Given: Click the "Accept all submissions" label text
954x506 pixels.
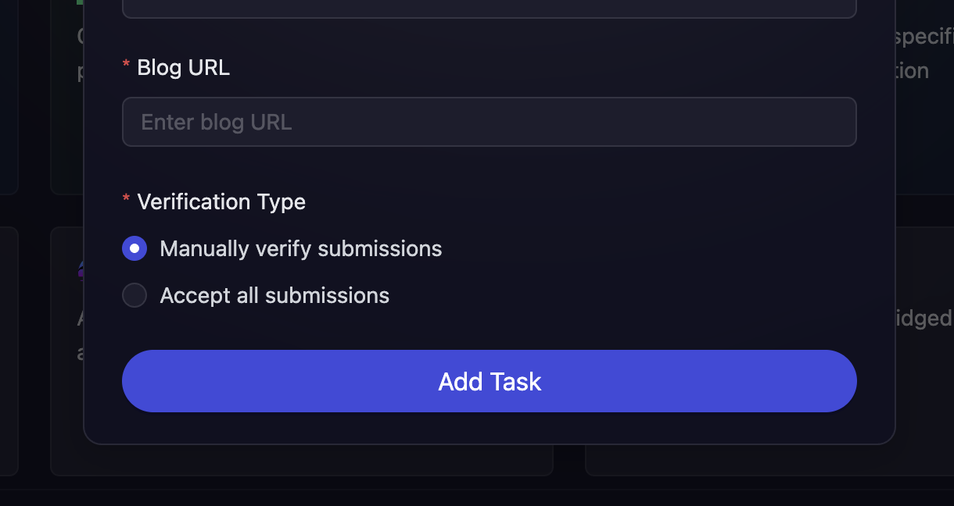Looking at the screenshot, I should point(274,295).
